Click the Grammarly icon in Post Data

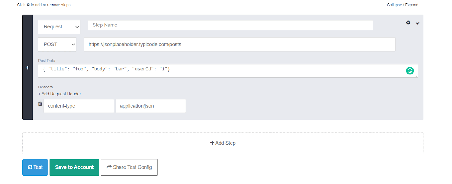coord(410,71)
